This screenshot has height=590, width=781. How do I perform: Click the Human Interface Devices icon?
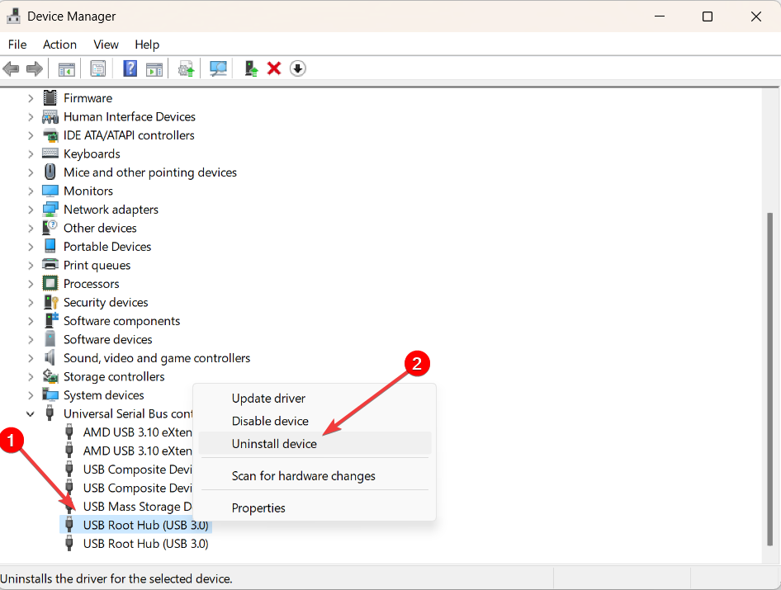pyautogui.click(x=50, y=116)
